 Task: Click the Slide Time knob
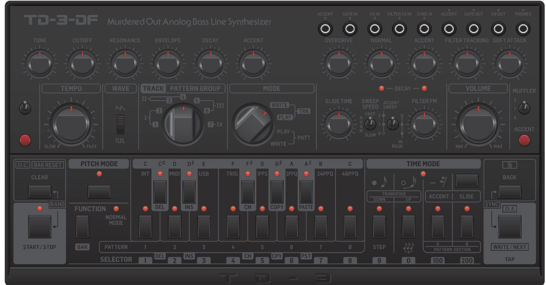[x=339, y=124]
